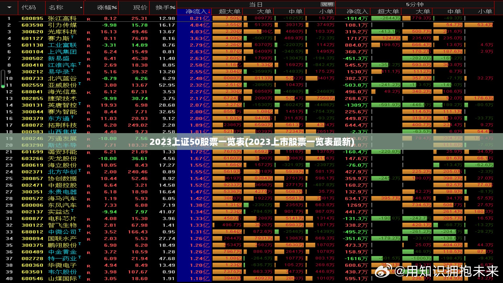The width and height of the screenshot is (503, 283).
Task: Select the 当日 header tab
Action: (x=256, y=4)
